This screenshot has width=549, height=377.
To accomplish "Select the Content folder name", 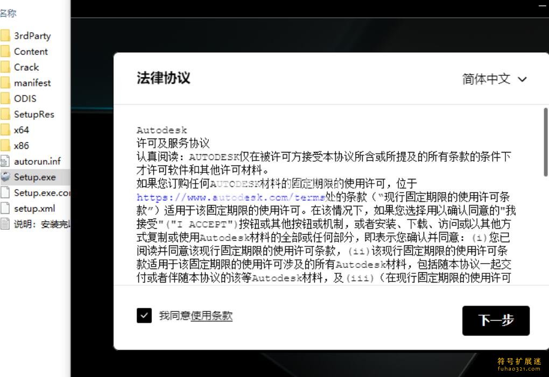I will [x=31, y=52].
